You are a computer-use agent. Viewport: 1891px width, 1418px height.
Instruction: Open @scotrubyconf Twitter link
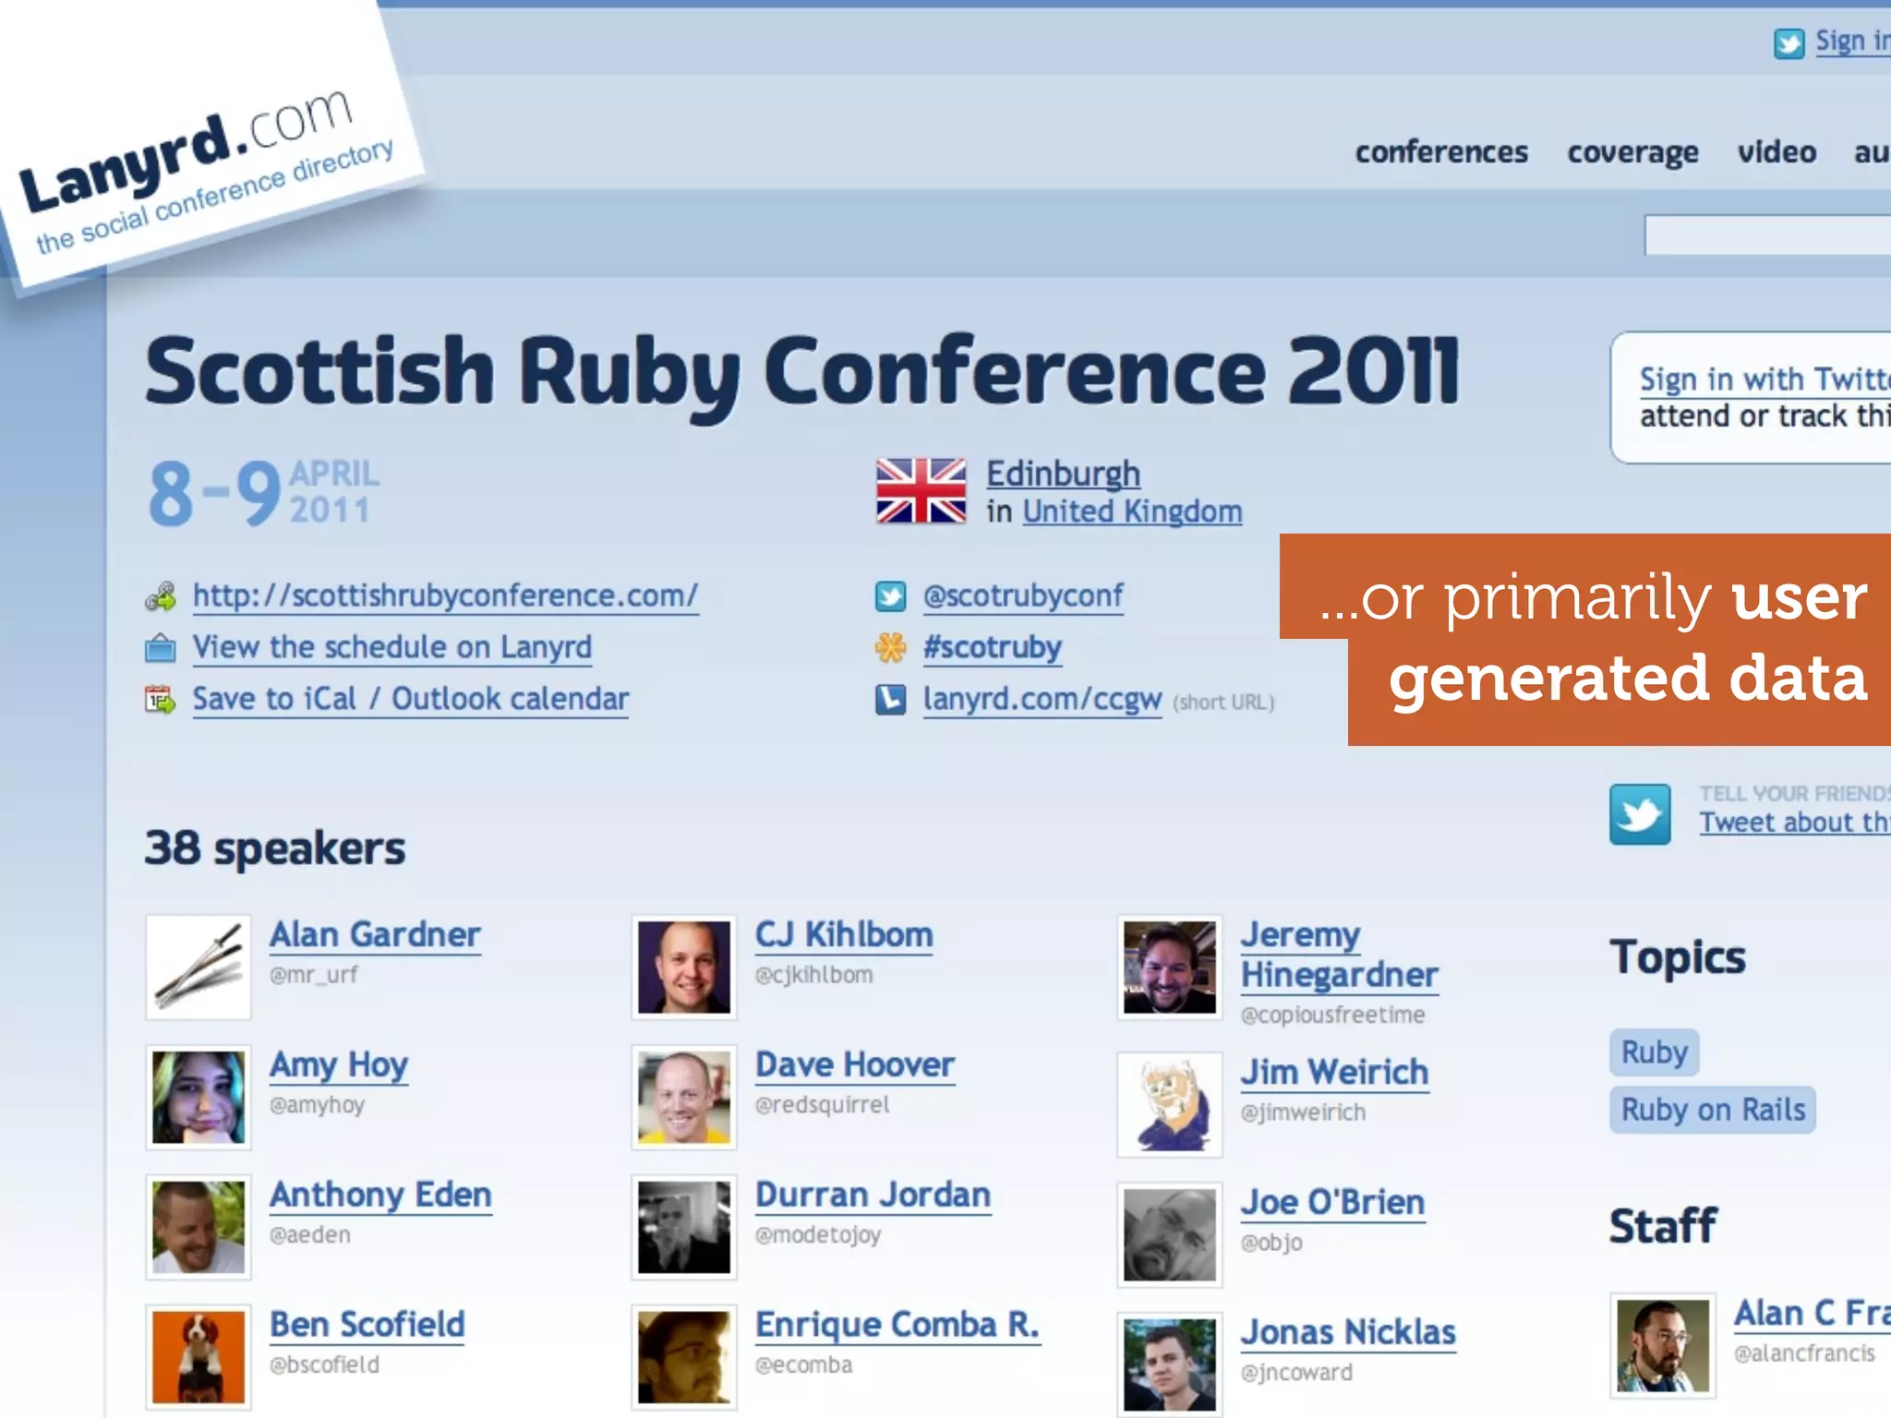(x=1023, y=596)
